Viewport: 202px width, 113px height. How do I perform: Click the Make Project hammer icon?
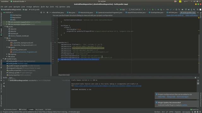pyautogui.click(x=117, y=9)
